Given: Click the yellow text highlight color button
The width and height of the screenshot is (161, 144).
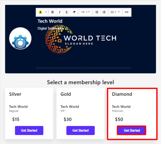Looking at the screenshot, I should click(41, 12).
